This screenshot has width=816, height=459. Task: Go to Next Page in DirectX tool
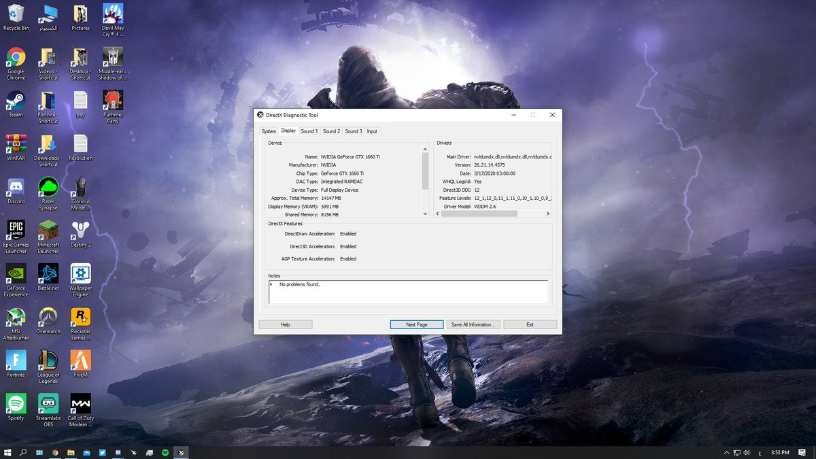416,324
